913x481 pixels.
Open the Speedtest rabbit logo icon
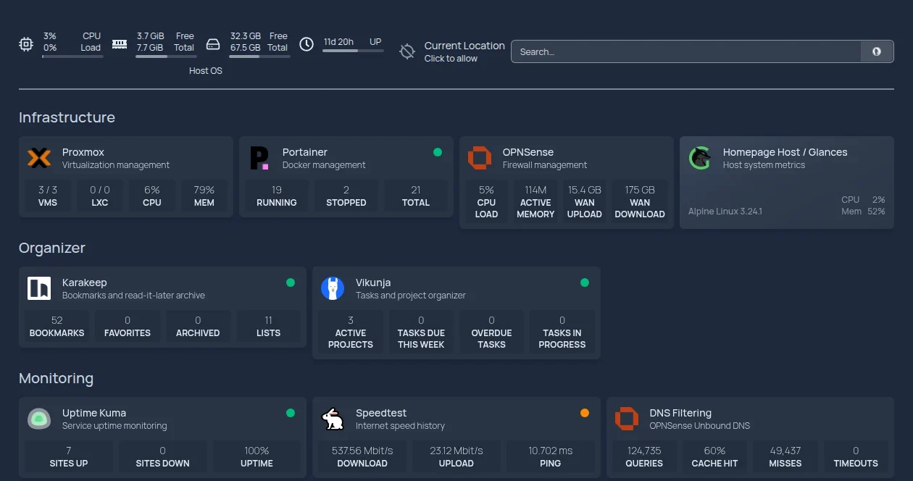[x=333, y=419]
